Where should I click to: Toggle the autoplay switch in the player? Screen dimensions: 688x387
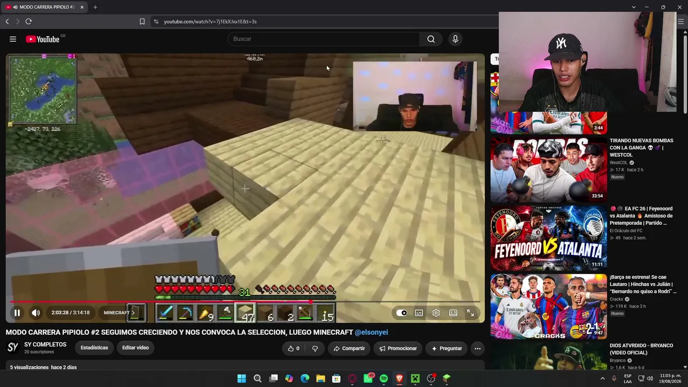click(x=402, y=313)
